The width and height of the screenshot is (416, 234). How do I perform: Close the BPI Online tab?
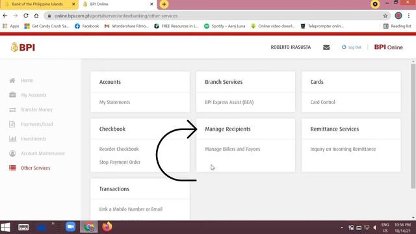(x=151, y=5)
